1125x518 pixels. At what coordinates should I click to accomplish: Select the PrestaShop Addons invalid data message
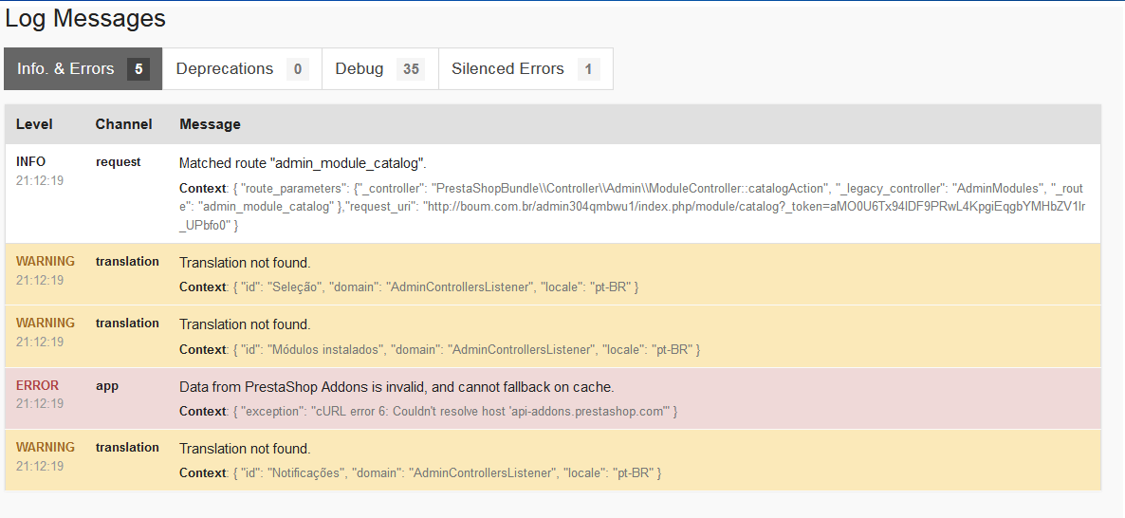click(x=397, y=387)
